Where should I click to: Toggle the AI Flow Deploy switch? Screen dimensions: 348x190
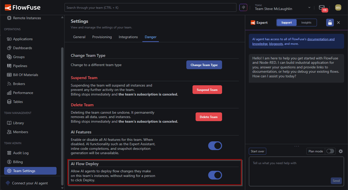point(215,175)
